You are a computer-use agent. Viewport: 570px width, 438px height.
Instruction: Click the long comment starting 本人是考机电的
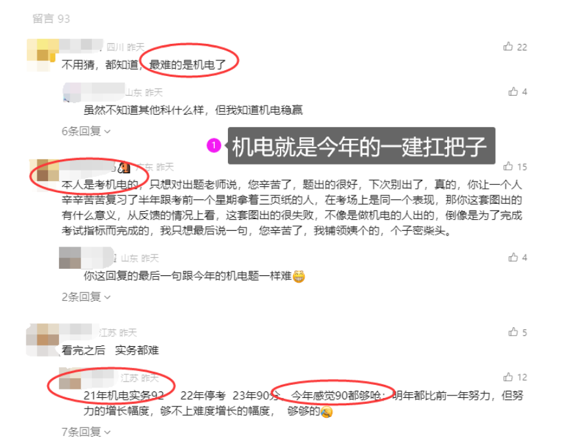point(292,208)
